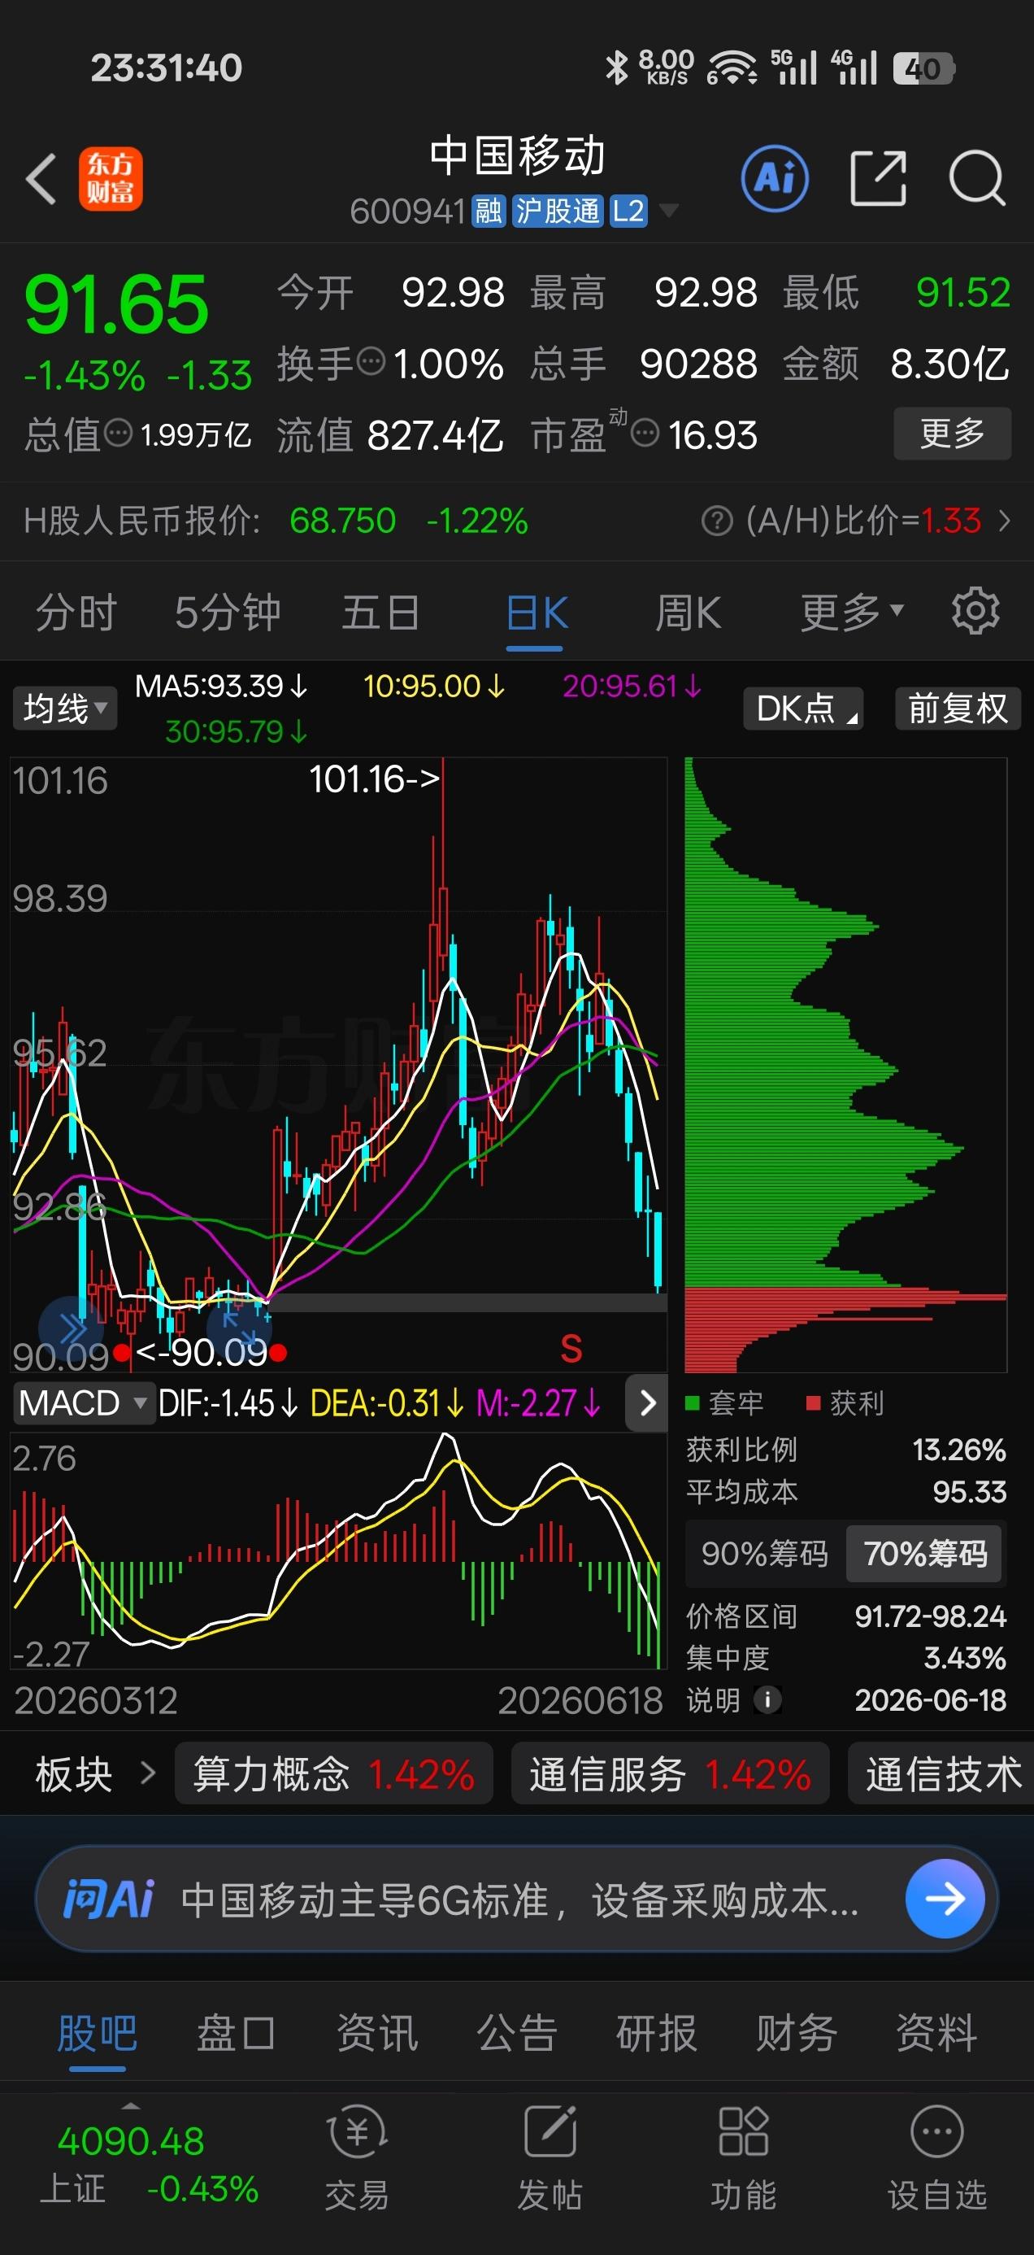Open 股吧 tab
The image size is (1034, 2255).
[x=97, y=2033]
